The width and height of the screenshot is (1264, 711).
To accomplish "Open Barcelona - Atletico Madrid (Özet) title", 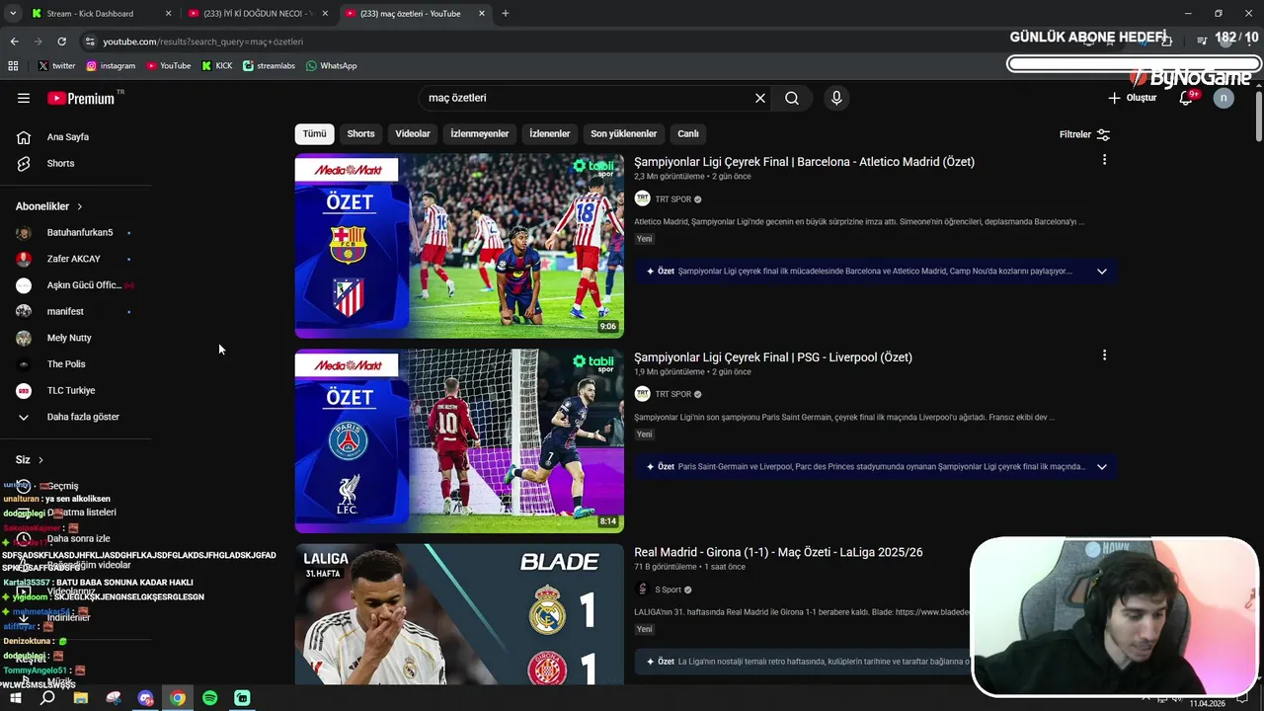I will 804,162.
